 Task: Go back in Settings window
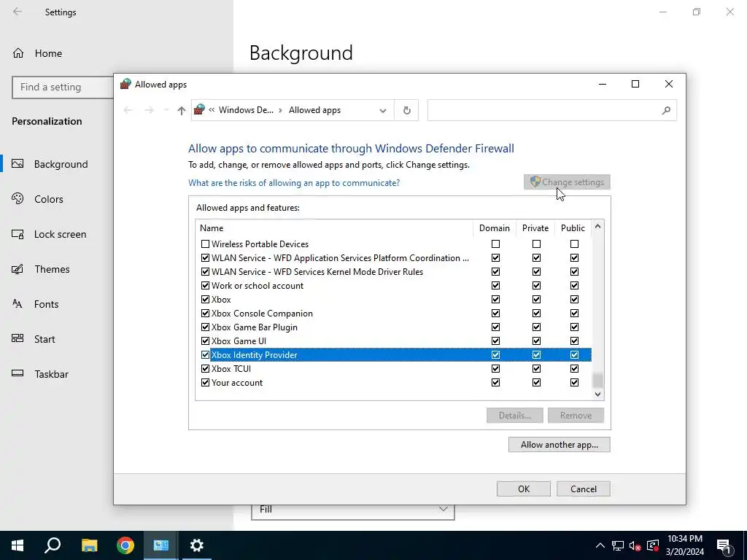tap(18, 12)
